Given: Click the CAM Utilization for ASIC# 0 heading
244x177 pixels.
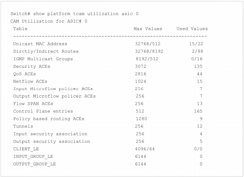Looking at the screenshot, I should (x=49, y=21).
